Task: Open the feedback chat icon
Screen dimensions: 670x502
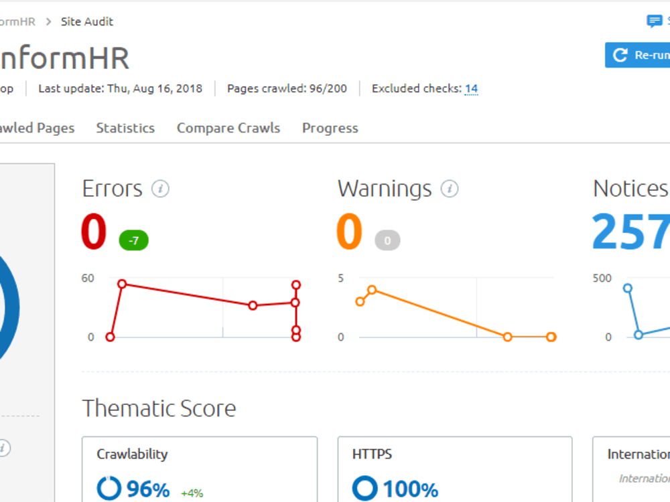Action: click(x=654, y=21)
